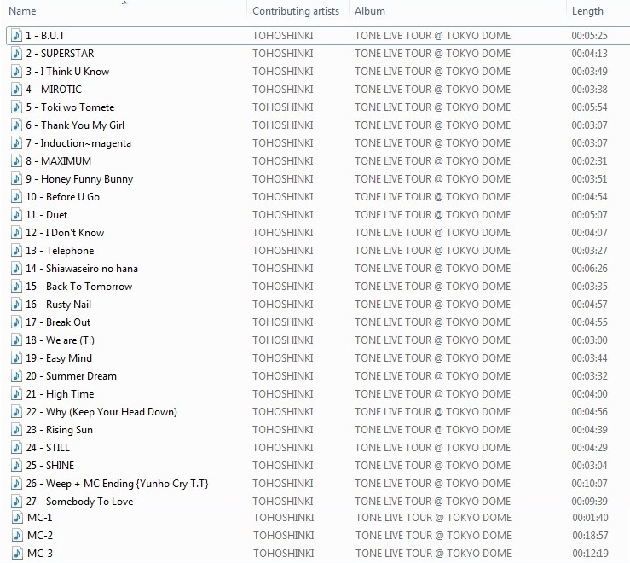630x563 pixels.
Task: Click the file icon beside 4 - MIROTIC
Action: click(16, 90)
